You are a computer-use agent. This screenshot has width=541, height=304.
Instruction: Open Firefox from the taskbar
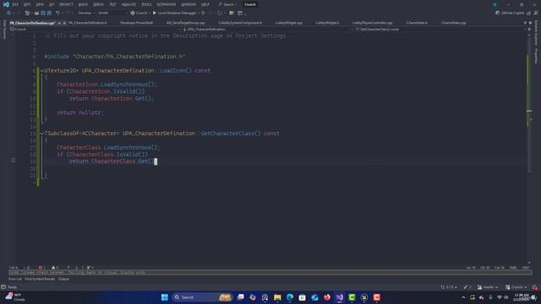(327, 297)
